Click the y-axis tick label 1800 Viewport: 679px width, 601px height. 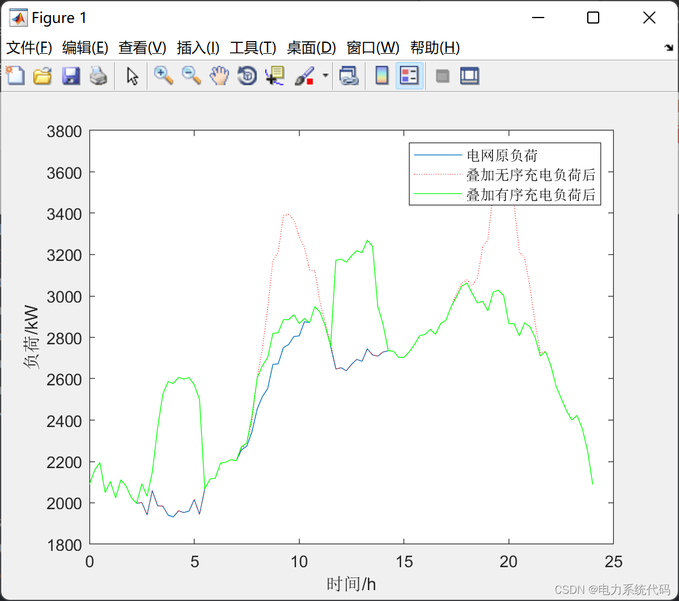[64, 545]
